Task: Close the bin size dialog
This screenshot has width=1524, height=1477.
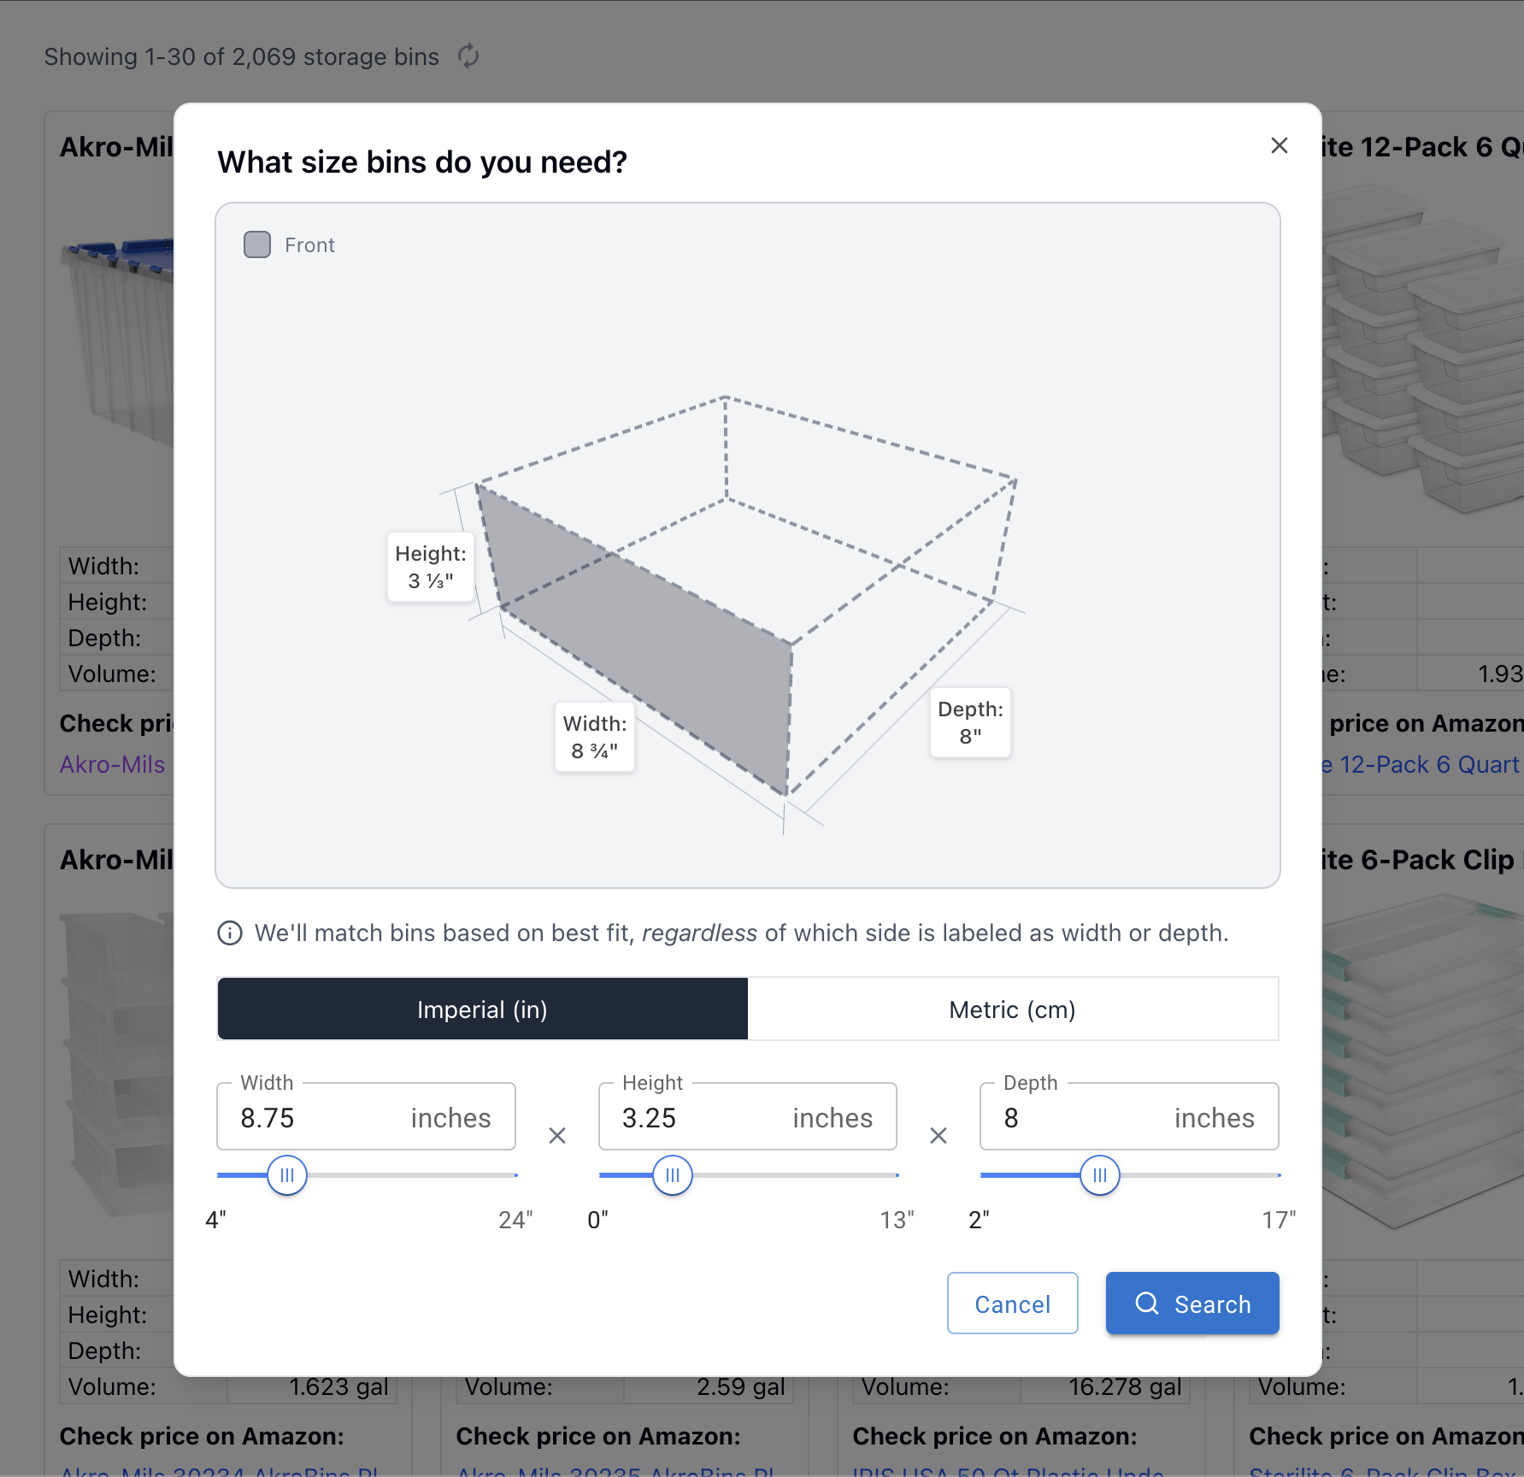Action: click(1279, 145)
